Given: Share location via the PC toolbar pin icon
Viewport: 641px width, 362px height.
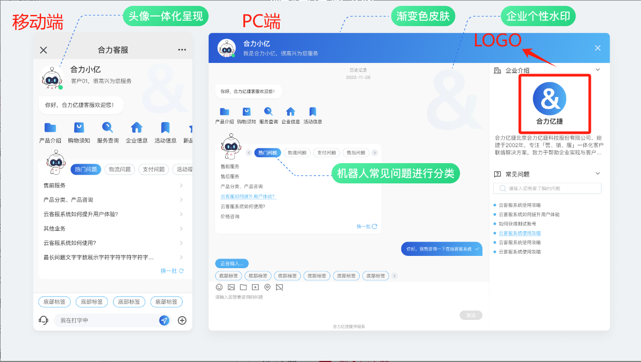Looking at the screenshot, I should coord(267,287).
